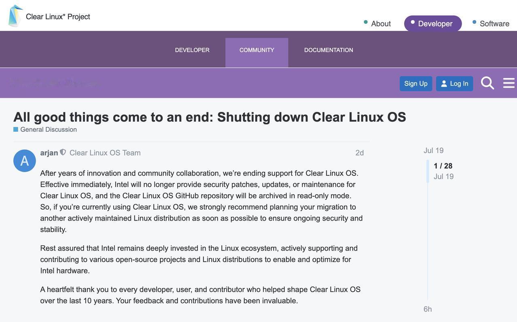
Task: Switch to the Developer tab
Action: click(x=192, y=51)
